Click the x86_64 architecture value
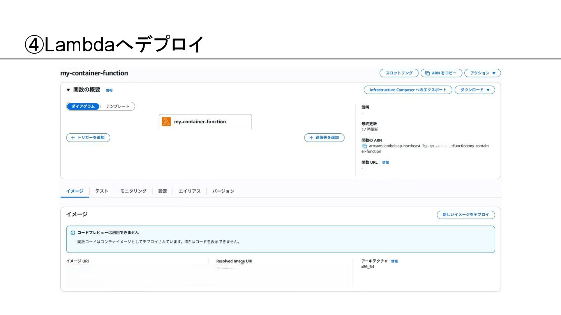 (x=368, y=267)
